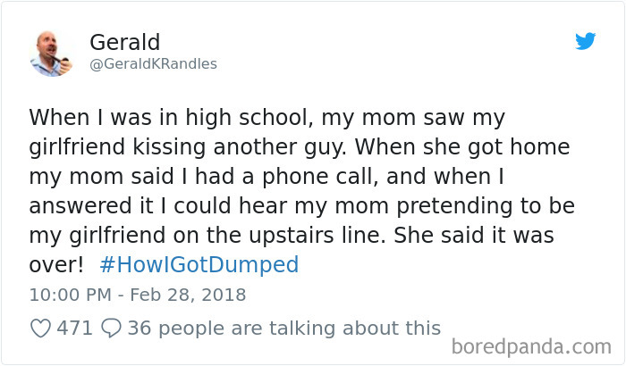Like the tweet with the heart icon
The height and width of the screenshot is (366, 626).
click(40, 329)
